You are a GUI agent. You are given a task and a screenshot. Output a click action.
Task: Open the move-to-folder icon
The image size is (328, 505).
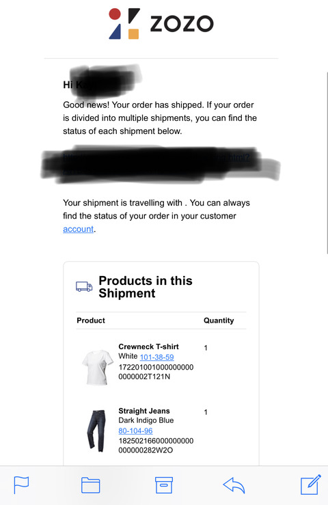pos(90,485)
